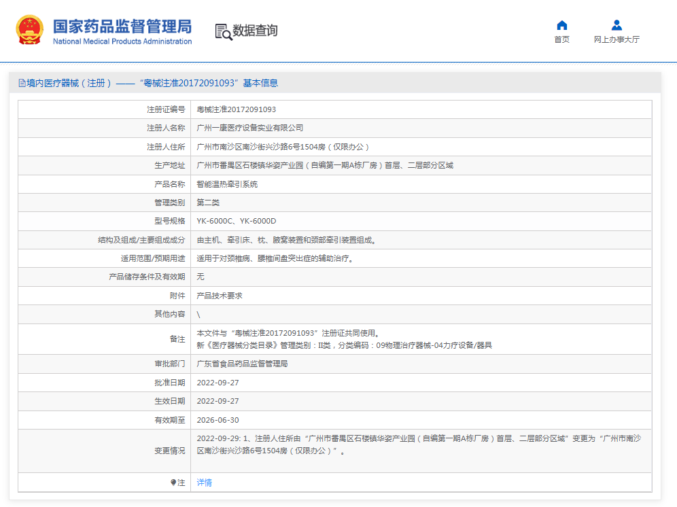Image resolution: width=677 pixels, height=507 pixels.
Task: Navigate to 首页 homepage
Action: [x=561, y=39]
